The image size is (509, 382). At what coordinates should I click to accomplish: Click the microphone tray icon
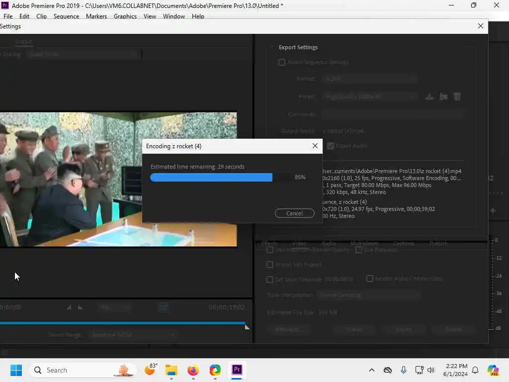point(404,370)
